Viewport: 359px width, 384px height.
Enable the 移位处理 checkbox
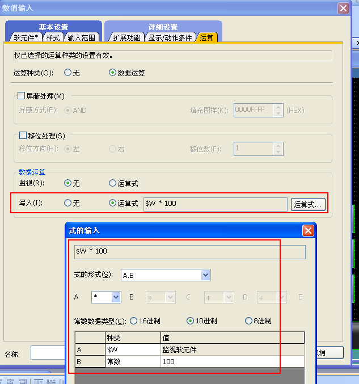tap(23, 136)
